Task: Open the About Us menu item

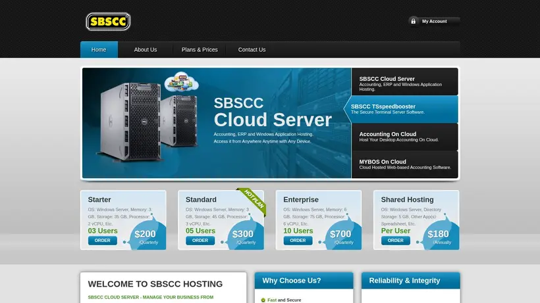Action: click(x=146, y=49)
